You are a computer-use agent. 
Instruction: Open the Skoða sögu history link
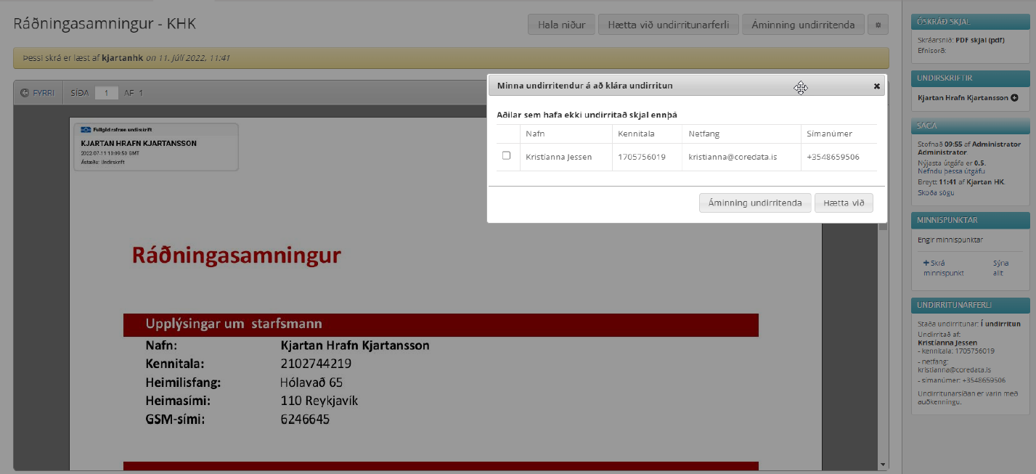pos(936,192)
